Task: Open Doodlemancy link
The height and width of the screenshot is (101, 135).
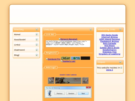Action: (109, 50)
